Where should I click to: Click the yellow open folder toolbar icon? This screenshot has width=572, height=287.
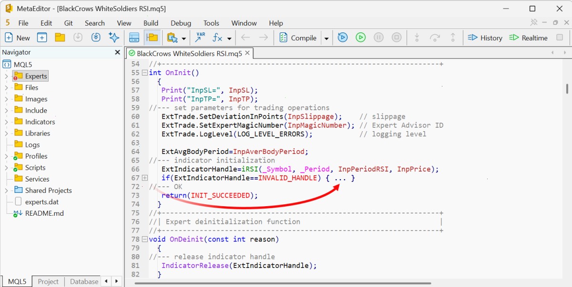tap(60, 38)
